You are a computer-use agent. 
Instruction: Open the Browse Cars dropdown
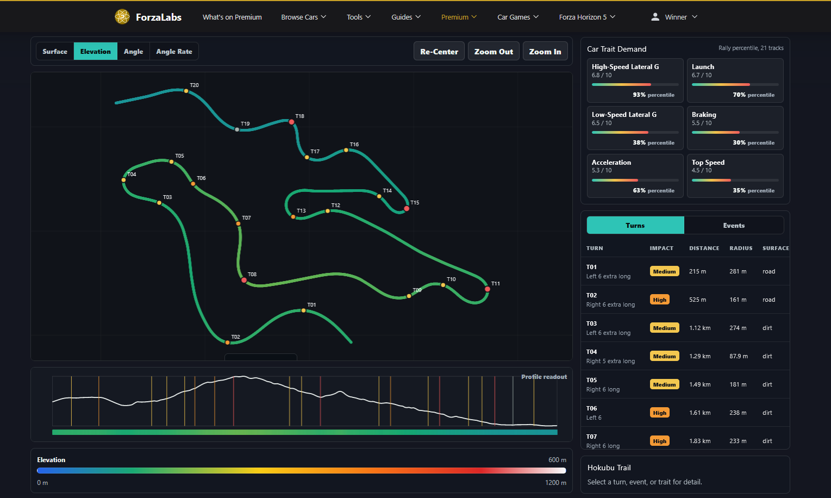coord(303,17)
